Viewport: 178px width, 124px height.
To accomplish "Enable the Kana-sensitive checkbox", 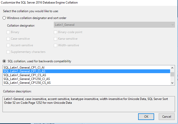I will 55,39.
